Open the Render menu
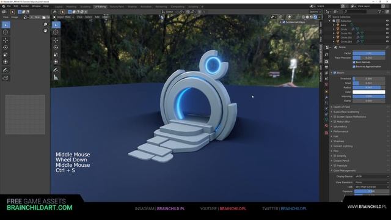Screen dimensions: 391x220 pyautogui.click(x=24, y=6)
